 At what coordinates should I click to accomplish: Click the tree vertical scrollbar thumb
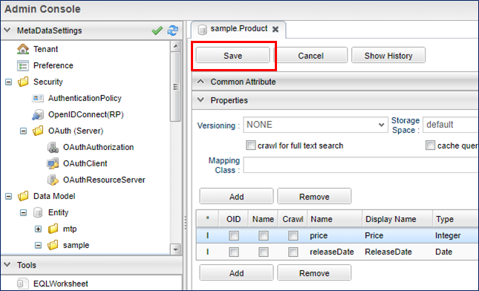176,87
